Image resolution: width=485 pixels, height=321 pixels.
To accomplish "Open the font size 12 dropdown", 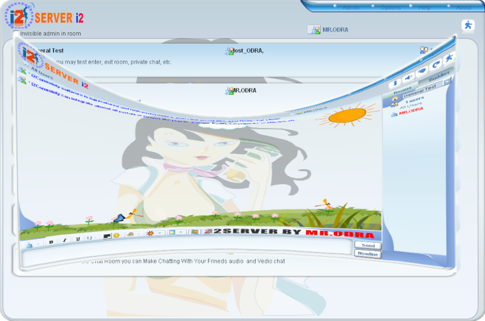I will coord(91,238).
